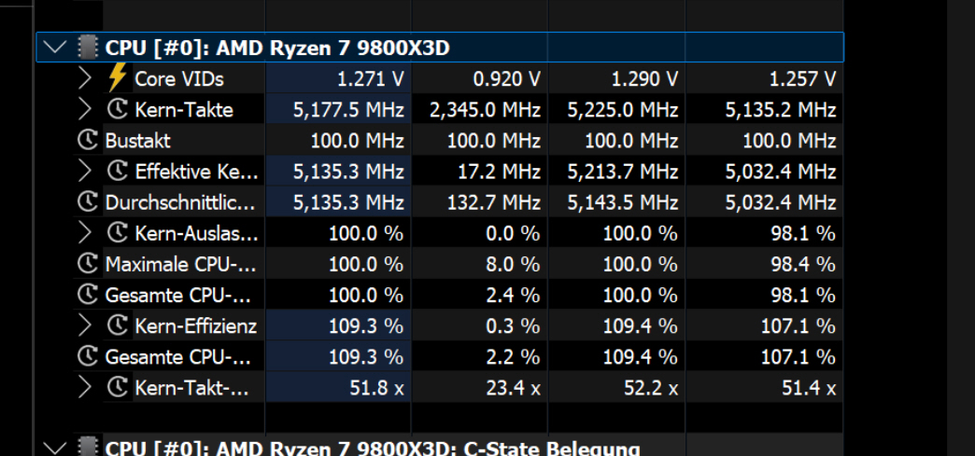
Task: Select the Bustakt sensor row label
Action: coord(137,141)
